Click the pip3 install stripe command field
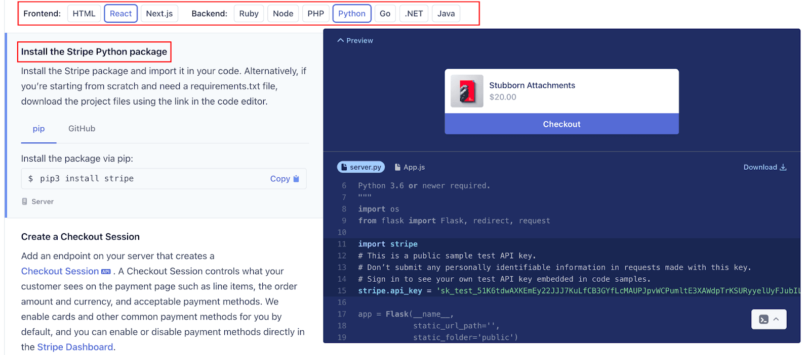Image resolution: width=810 pixels, height=355 pixels. coord(142,179)
